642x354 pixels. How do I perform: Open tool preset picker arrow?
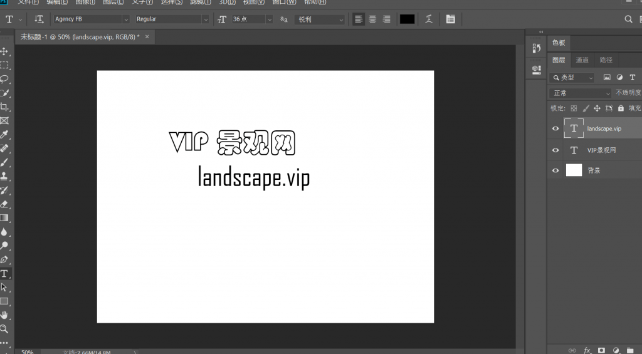pos(21,19)
